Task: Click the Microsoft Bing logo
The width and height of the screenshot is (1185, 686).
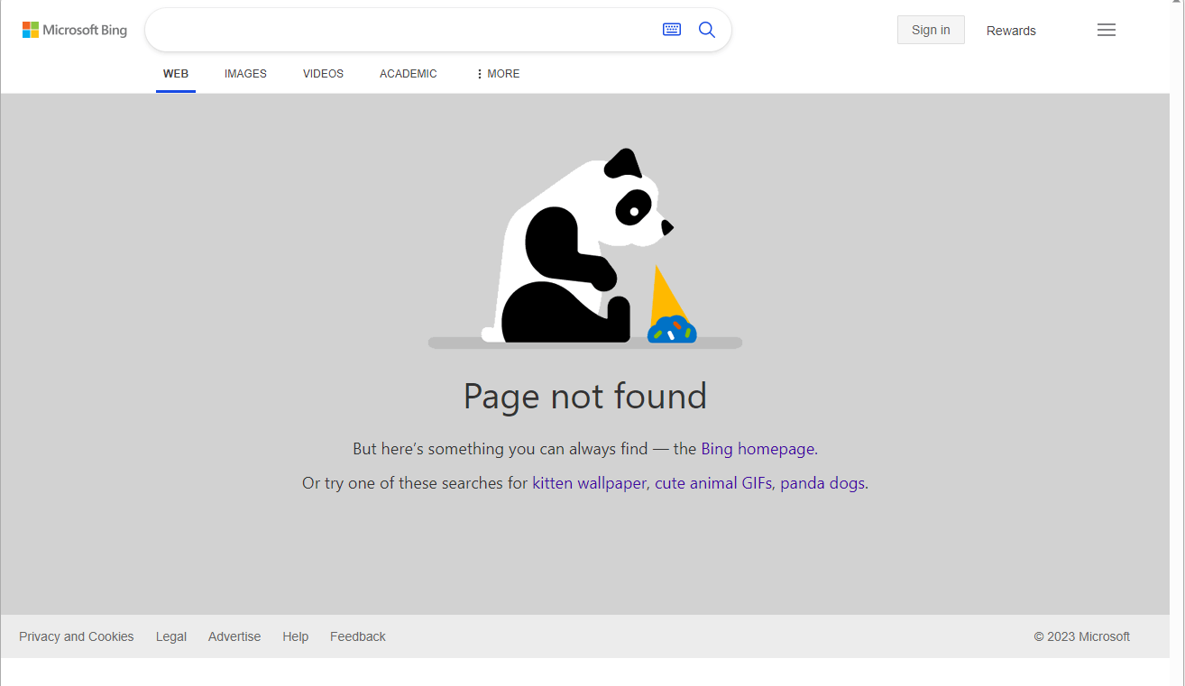Action: point(75,30)
